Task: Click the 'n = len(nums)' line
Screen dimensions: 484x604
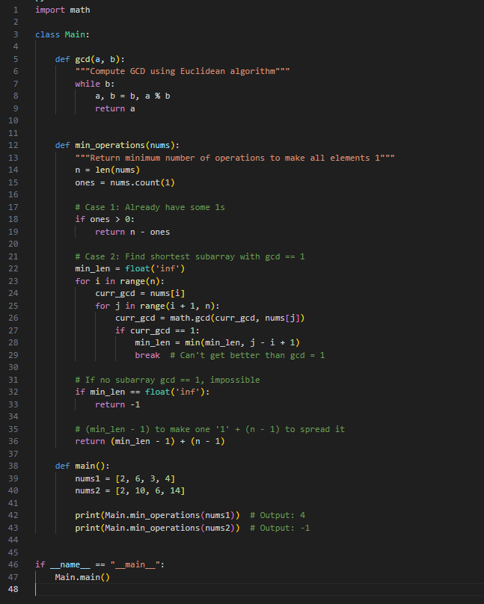Action: (108, 170)
